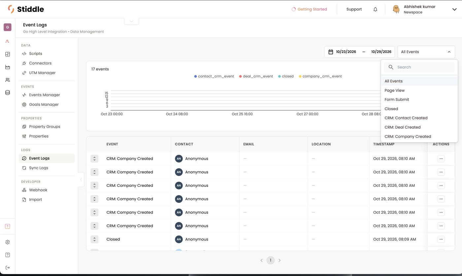Focus the event Search field
The height and width of the screenshot is (276, 462).
tap(419, 67)
